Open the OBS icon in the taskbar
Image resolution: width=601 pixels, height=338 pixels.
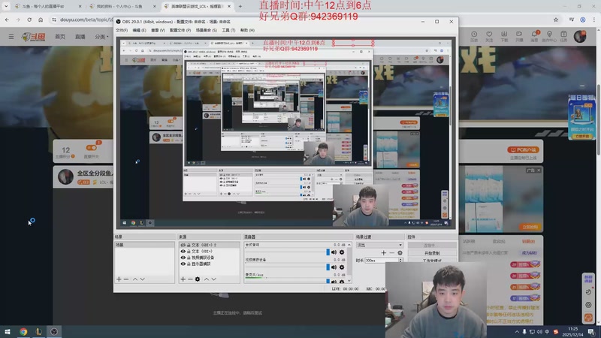[54, 332]
